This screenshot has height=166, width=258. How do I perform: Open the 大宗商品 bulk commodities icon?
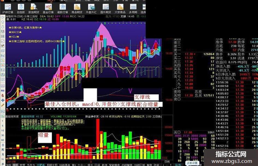pos(120,8)
